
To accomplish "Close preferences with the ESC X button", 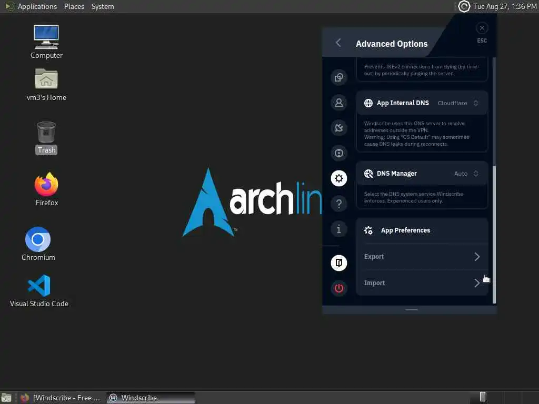I will pos(482,28).
